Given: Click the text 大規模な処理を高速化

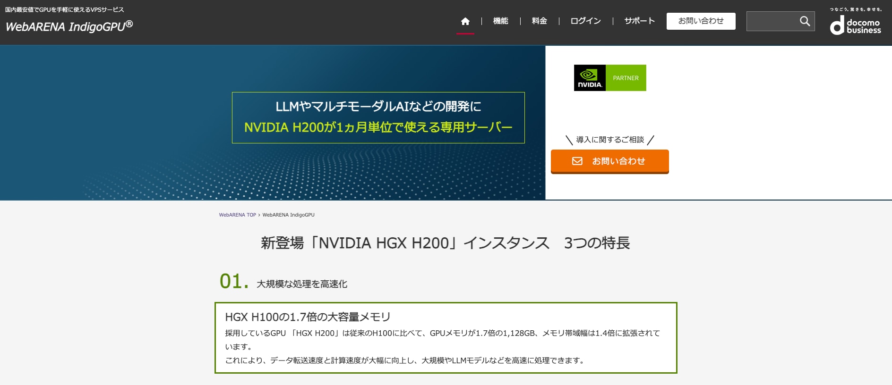Looking at the screenshot, I should (x=302, y=284).
